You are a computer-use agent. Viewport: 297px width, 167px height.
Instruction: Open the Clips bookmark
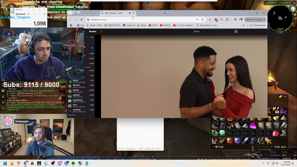(80, 26)
